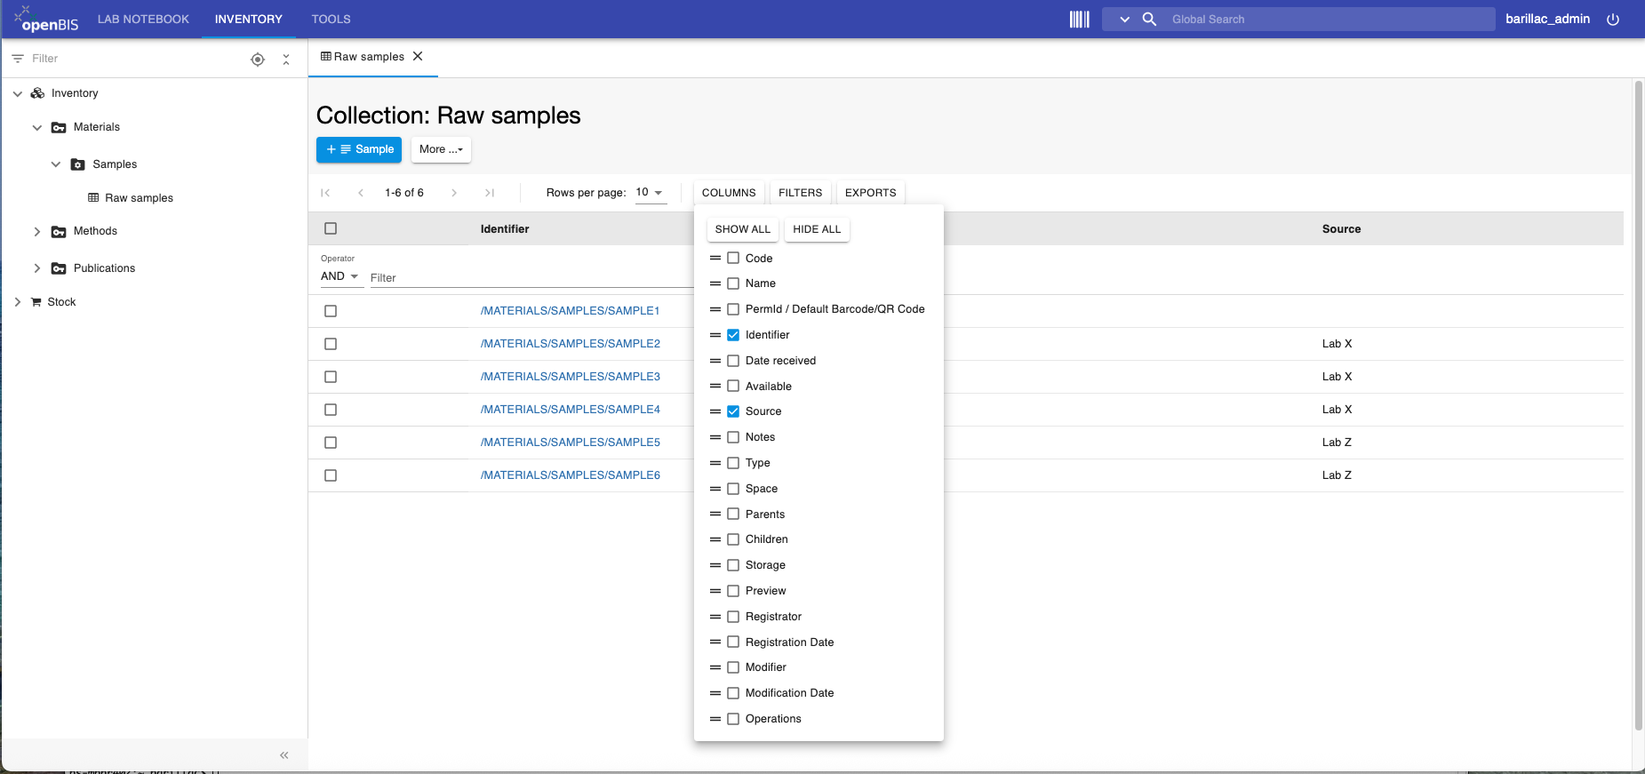Click the EXPORTS button
Image resolution: width=1645 pixels, height=774 pixels.
871,193
